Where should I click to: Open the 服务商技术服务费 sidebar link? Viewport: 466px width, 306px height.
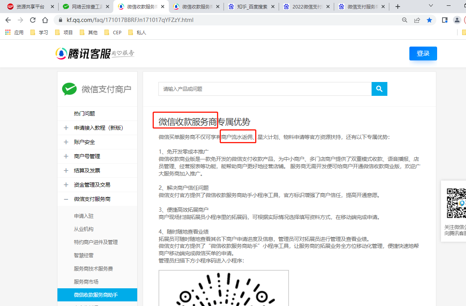tap(93, 269)
